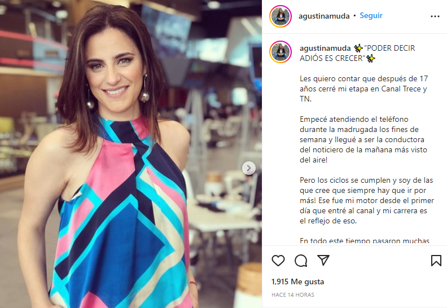Open the HACE 14 HORAS timestamp
The width and height of the screenshot is (447, 308).
(x=293, y=294)
